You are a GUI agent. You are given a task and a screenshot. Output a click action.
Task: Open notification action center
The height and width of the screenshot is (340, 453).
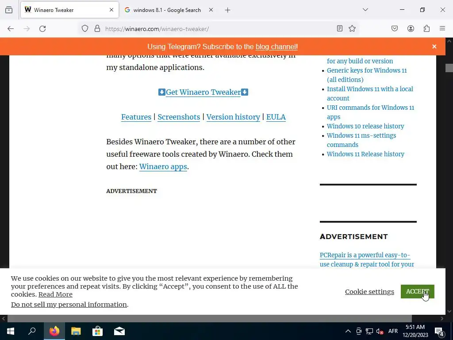tap(439, 331)
